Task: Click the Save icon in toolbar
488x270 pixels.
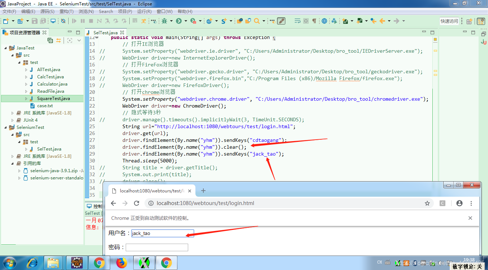Action: [x=35, y=21]
